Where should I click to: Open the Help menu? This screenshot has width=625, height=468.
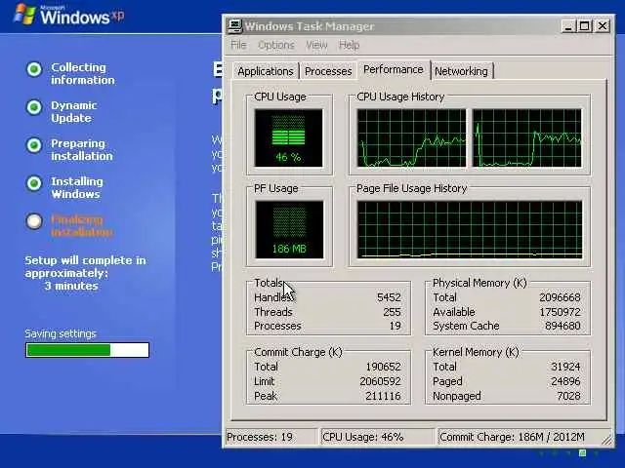pyautogui.click(x=350, y=45)
